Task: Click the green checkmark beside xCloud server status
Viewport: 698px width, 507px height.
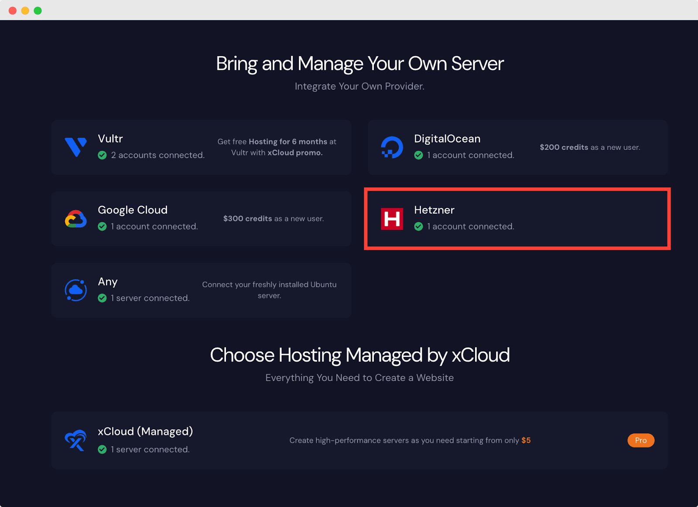Action: tap(103, 449)
